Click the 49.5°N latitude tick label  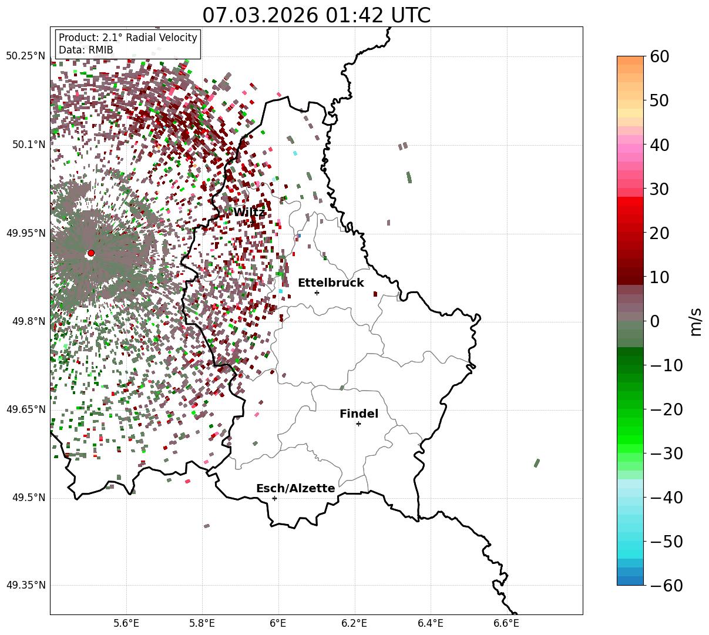coord(28,498)
